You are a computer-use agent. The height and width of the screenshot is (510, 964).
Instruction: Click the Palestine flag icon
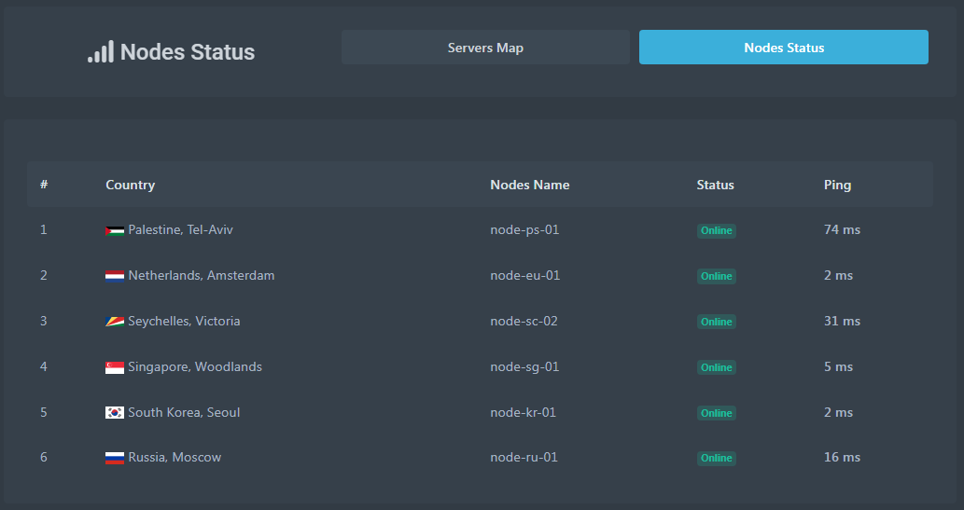click(x=115, y=230)
